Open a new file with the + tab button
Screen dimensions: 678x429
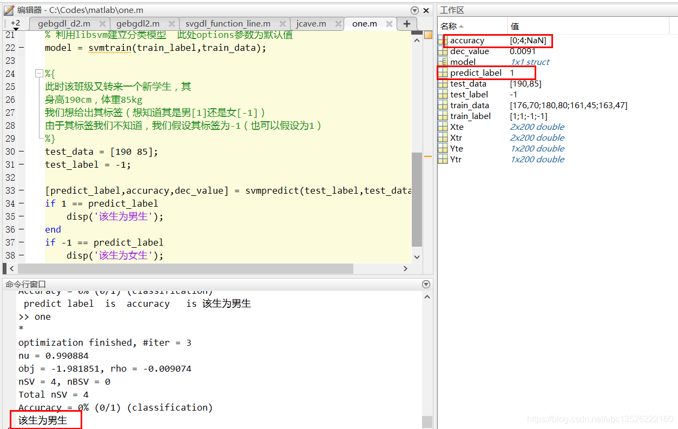pos(406,23)
